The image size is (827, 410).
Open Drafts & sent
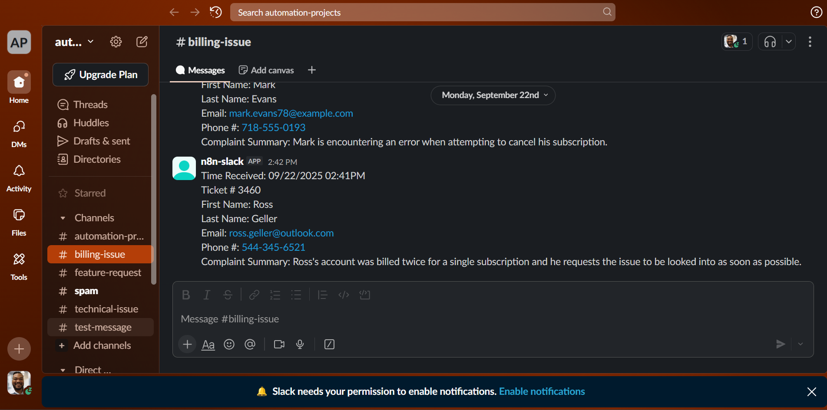tap(100, 141)
